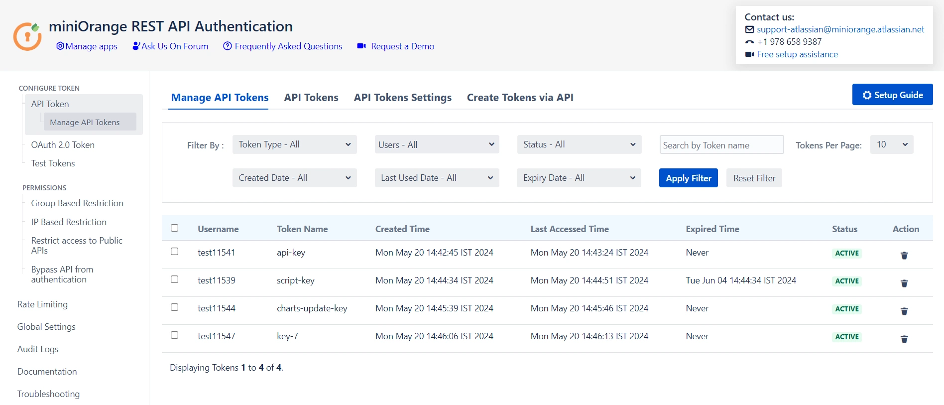Open IP Based Restriction settings

click(69, 222)
